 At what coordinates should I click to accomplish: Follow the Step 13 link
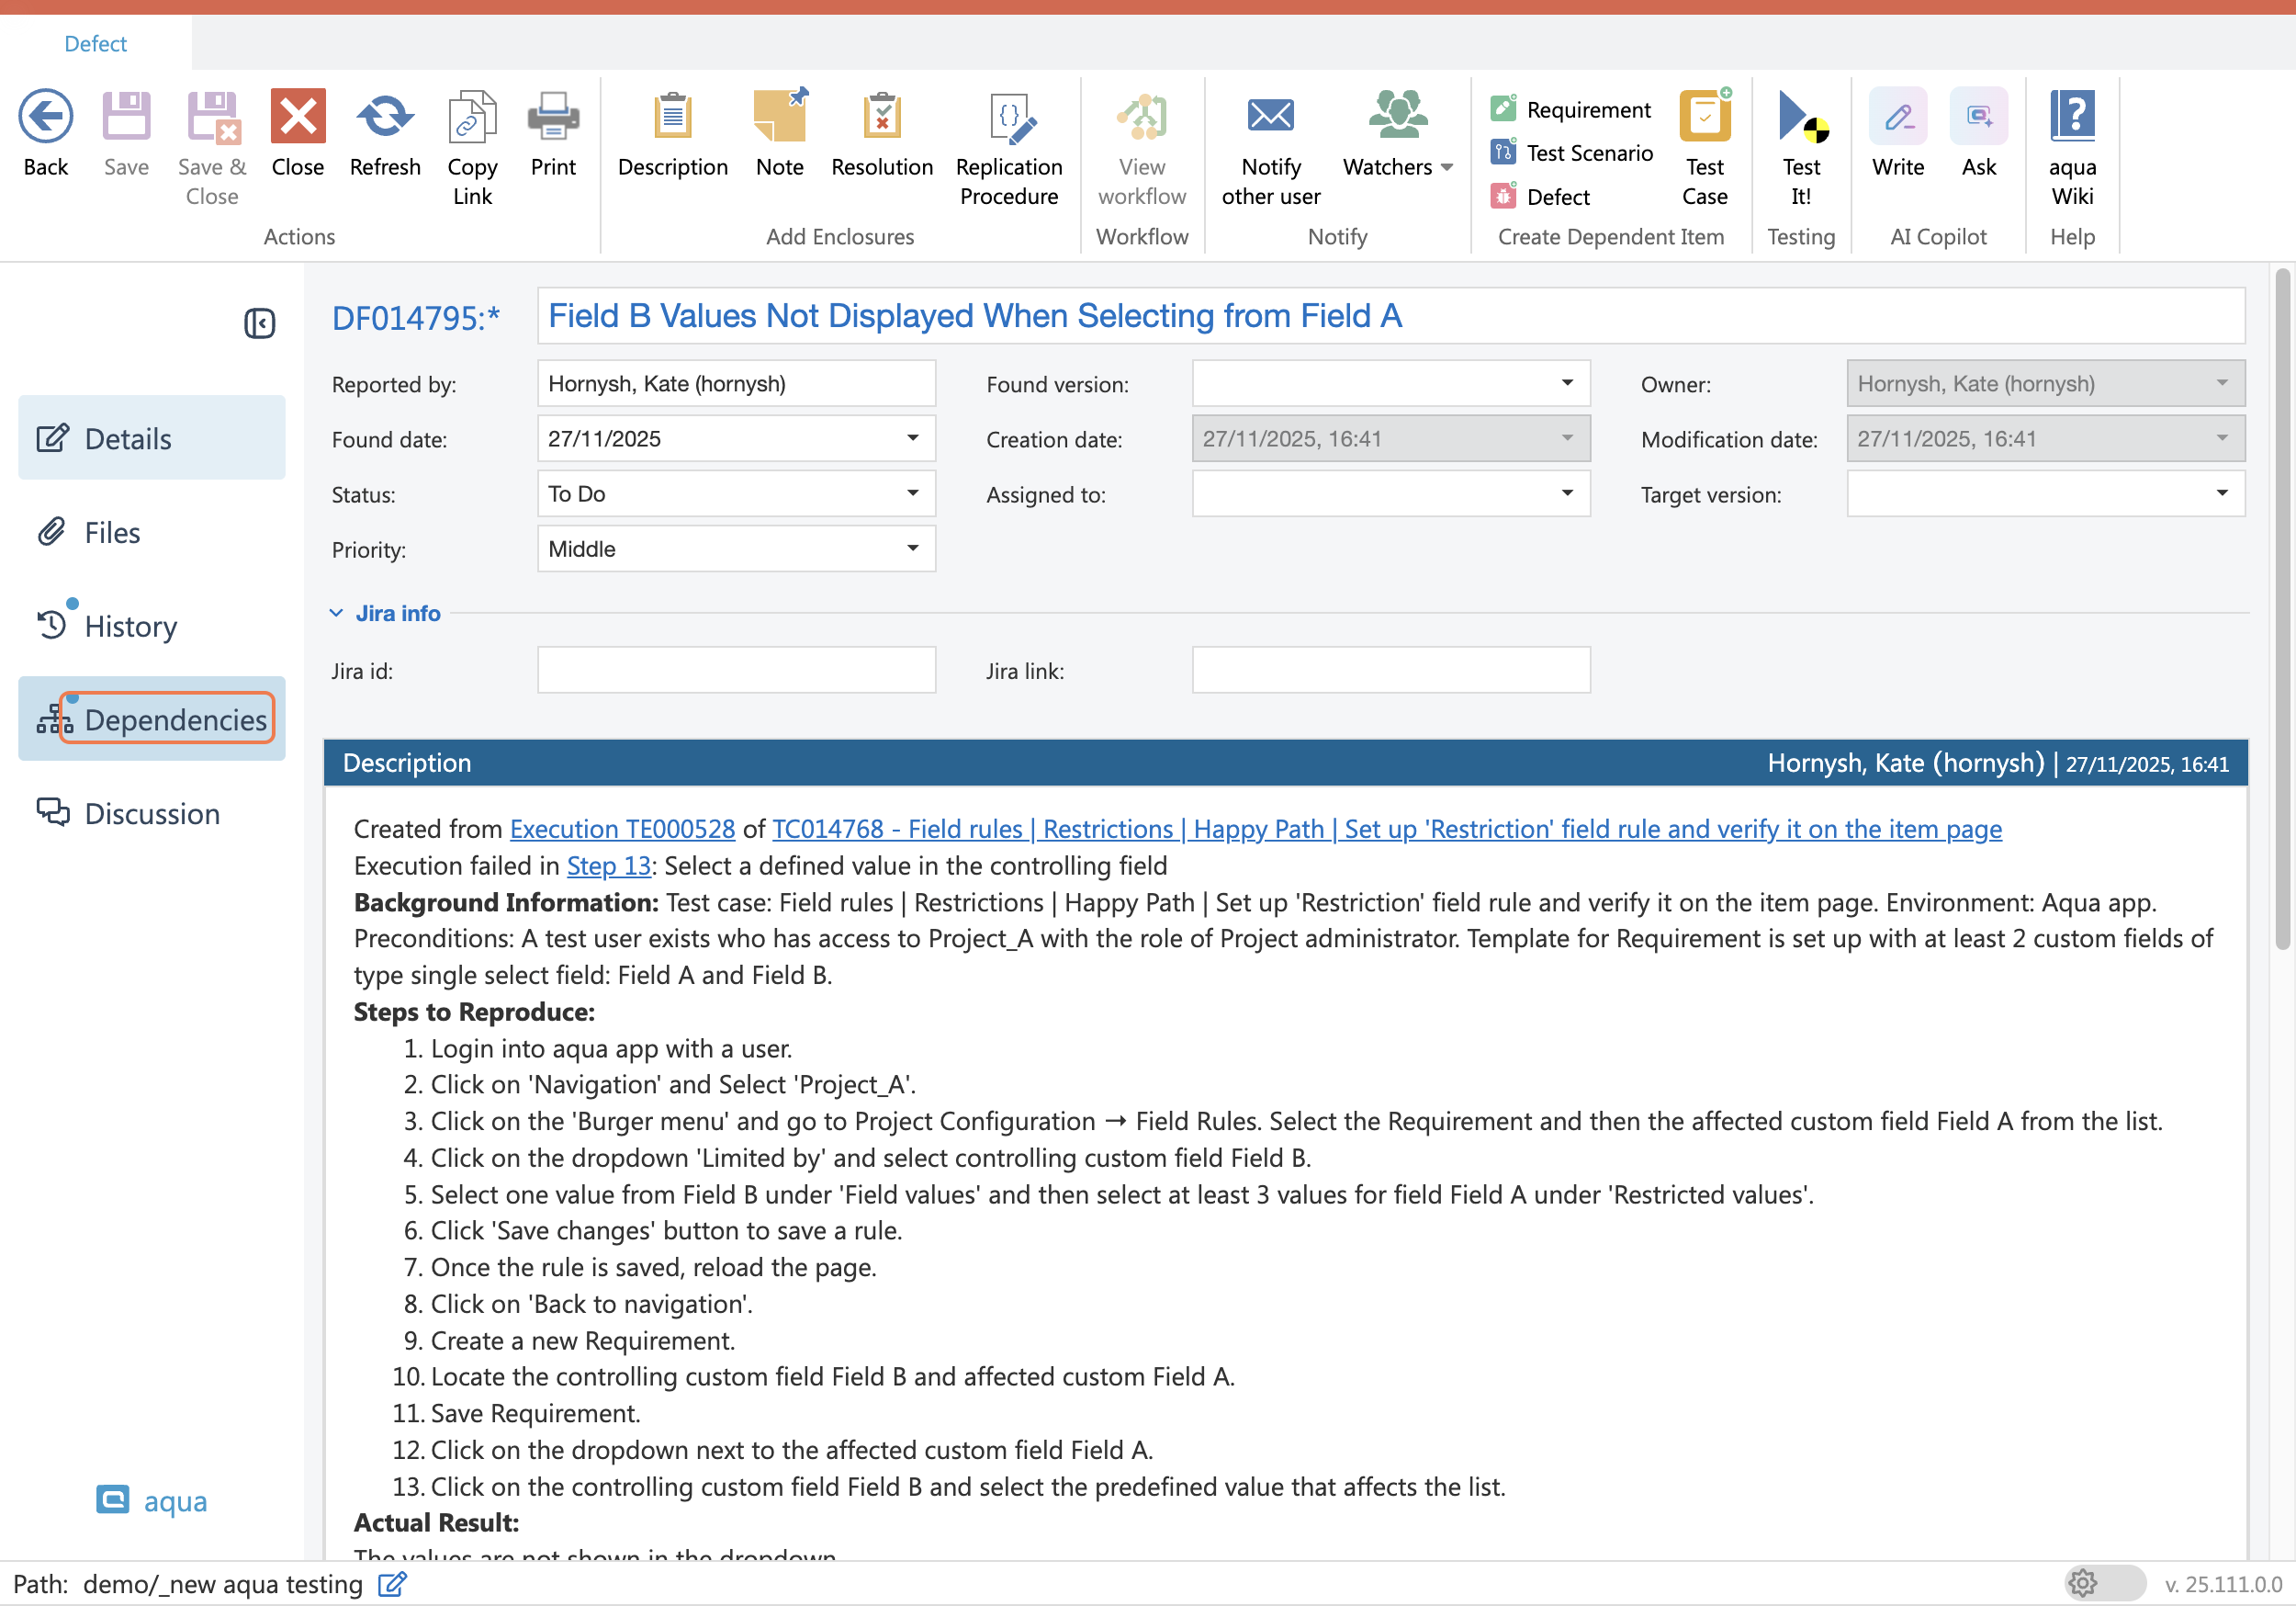(608, 865)
